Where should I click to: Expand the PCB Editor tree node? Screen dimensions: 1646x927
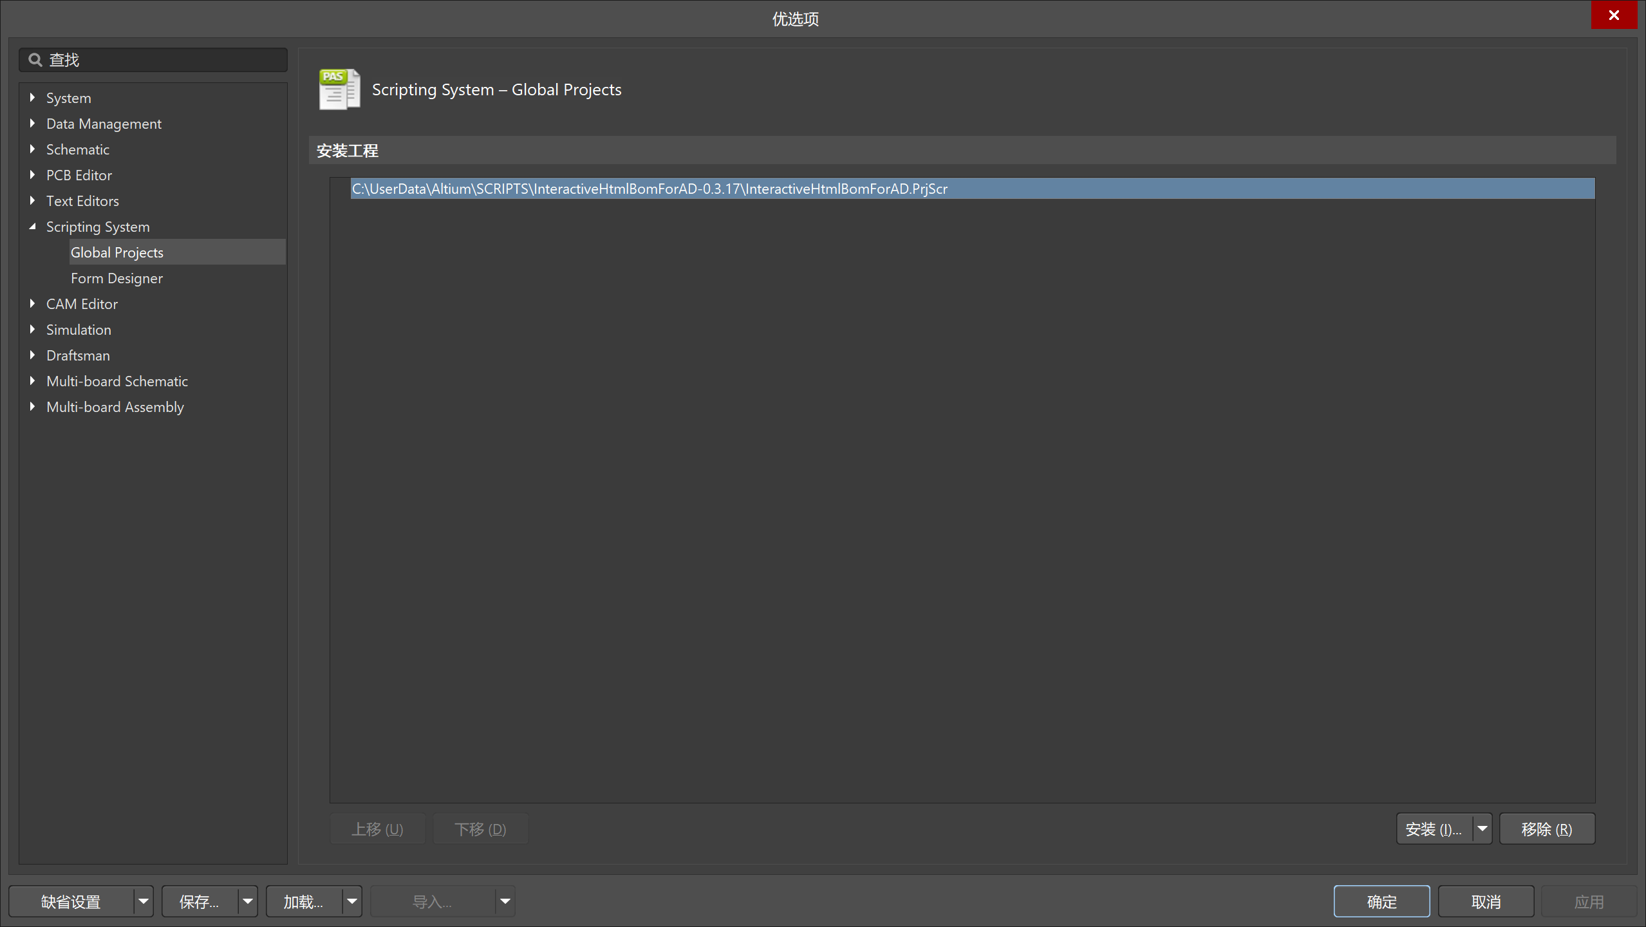(32, 175)
